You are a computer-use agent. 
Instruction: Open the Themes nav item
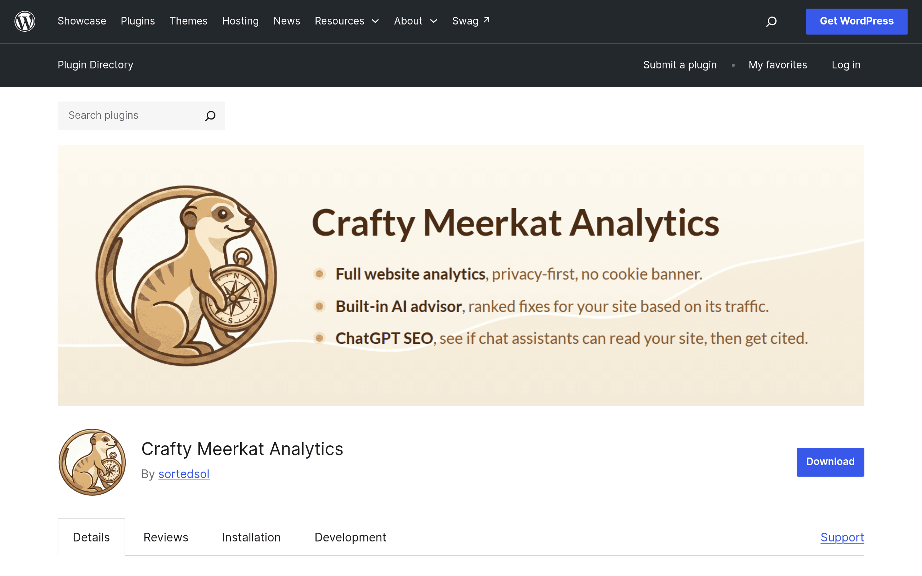(x=189, y=21)
